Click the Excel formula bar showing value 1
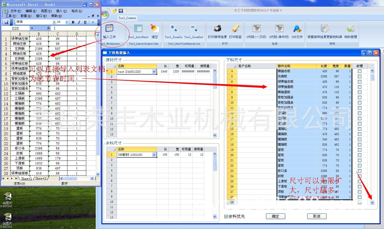384x229 pixels. pos(74,28)
